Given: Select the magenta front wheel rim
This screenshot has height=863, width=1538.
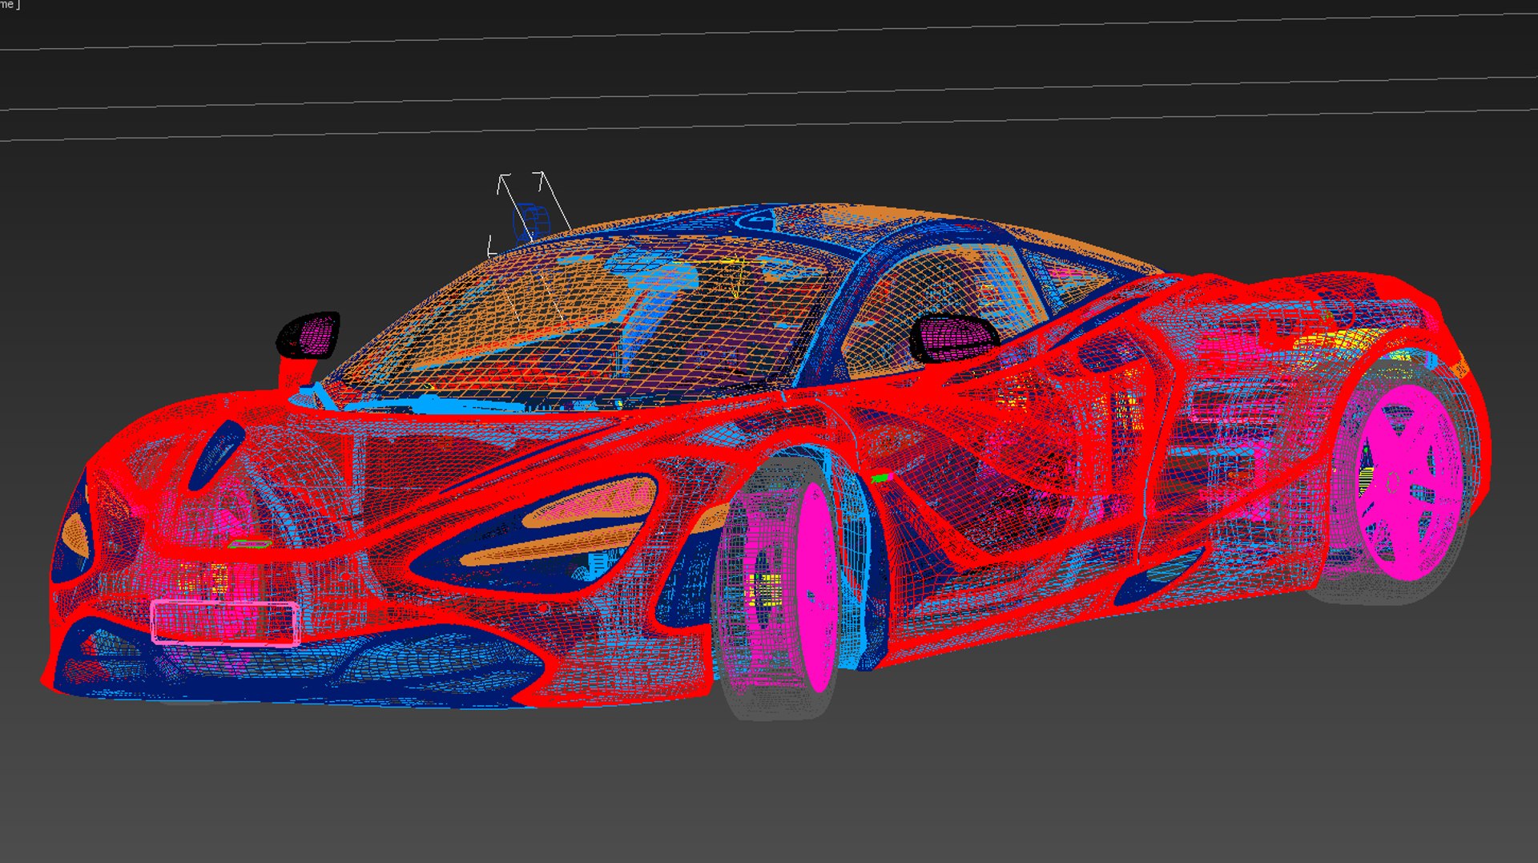Looking at the screenshot, I should point(815,587).
